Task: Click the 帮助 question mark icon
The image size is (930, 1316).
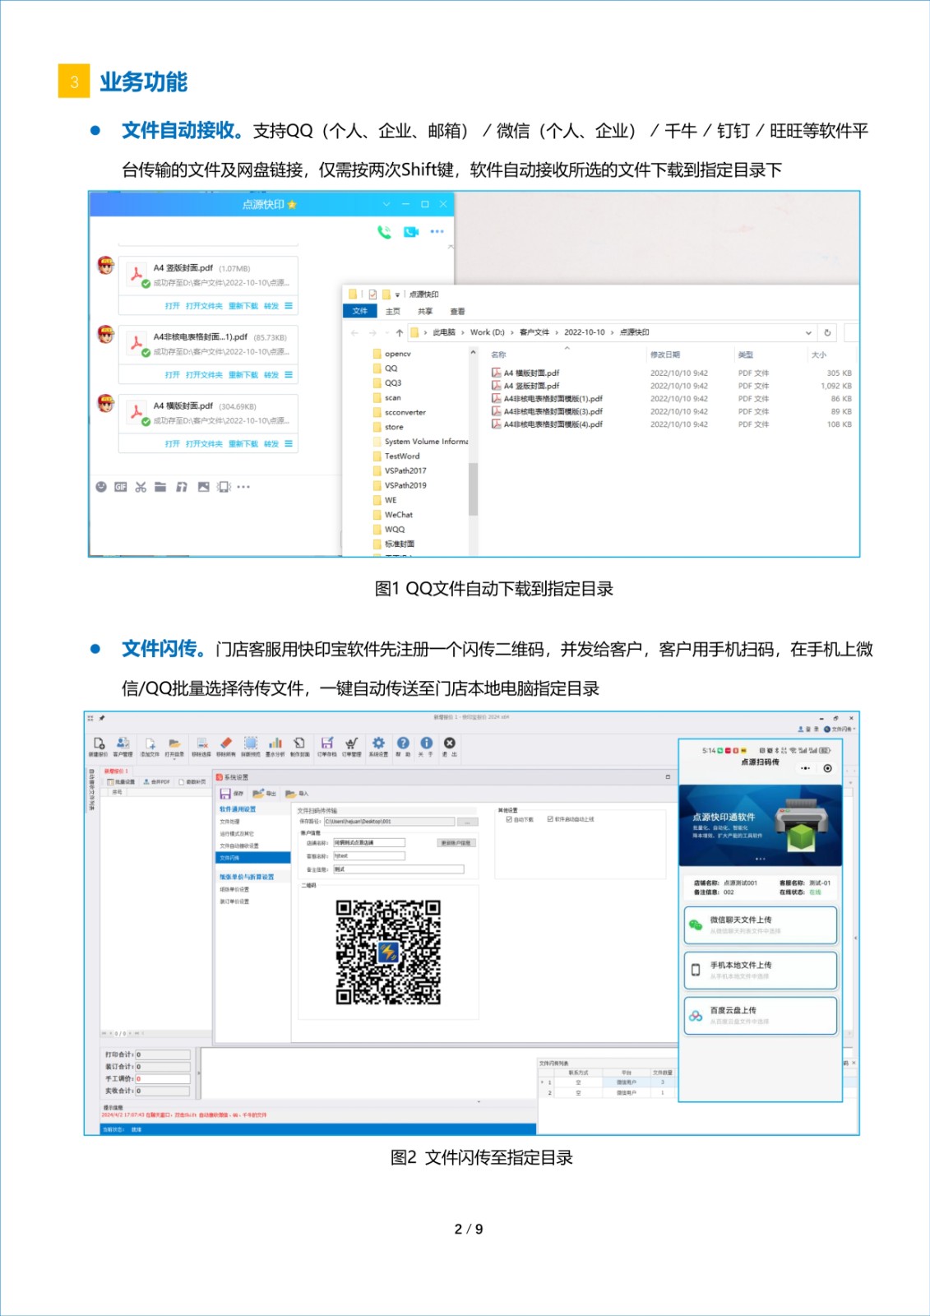Action: (403, 744)
